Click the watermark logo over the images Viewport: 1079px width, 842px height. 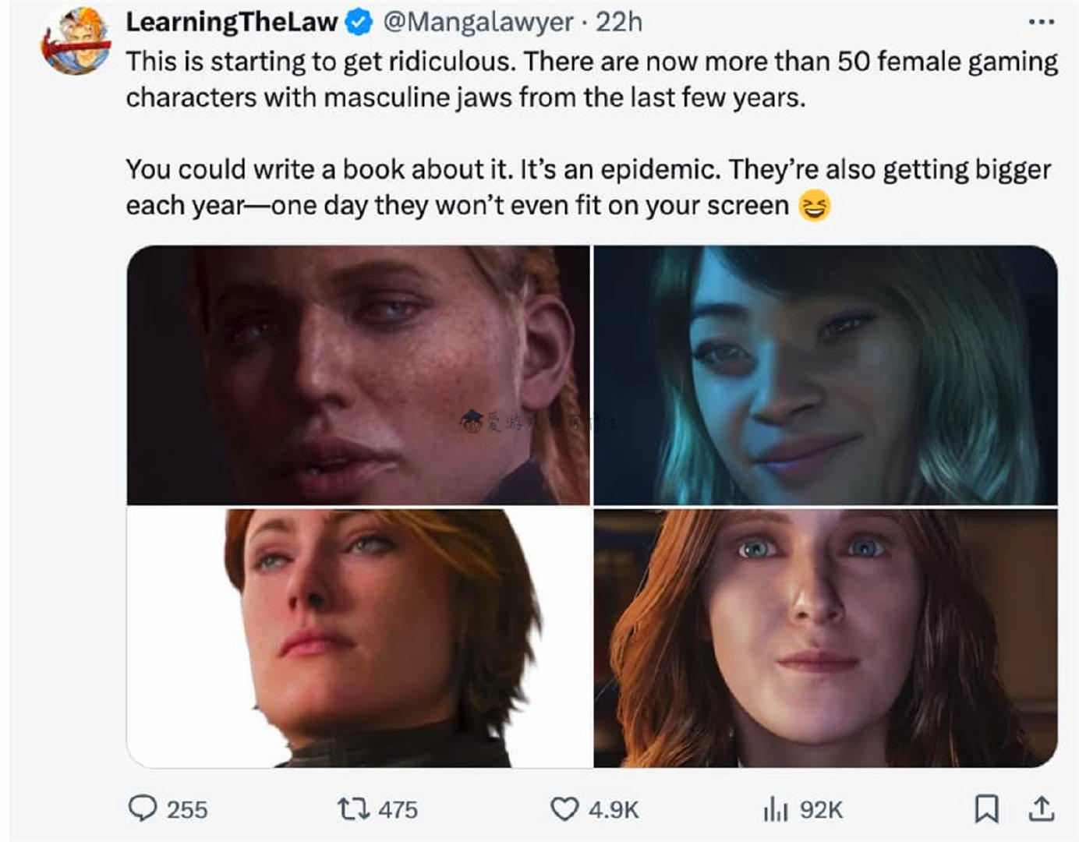pyautogui.click(x=471, y=422)
